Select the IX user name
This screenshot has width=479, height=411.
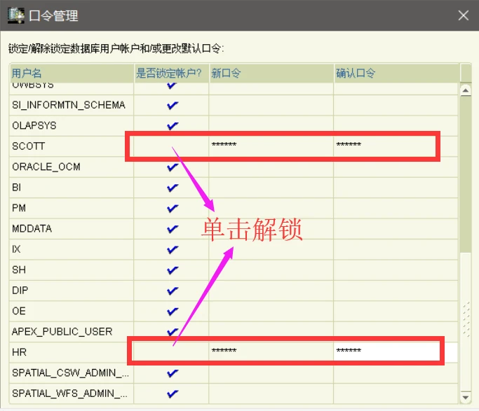tap(17, 249)
